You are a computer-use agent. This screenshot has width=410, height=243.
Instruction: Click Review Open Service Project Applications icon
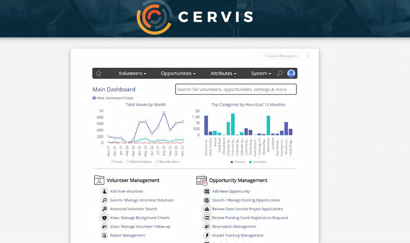tap(207, 209)
